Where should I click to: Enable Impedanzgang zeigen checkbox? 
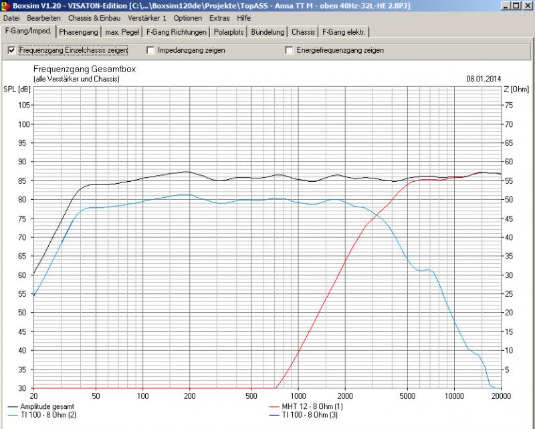tap(150, 50)
